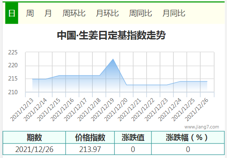Screen dimensions: 227x158
Task: Click x-axis date 2021/12/14
Action: [35, 110]
